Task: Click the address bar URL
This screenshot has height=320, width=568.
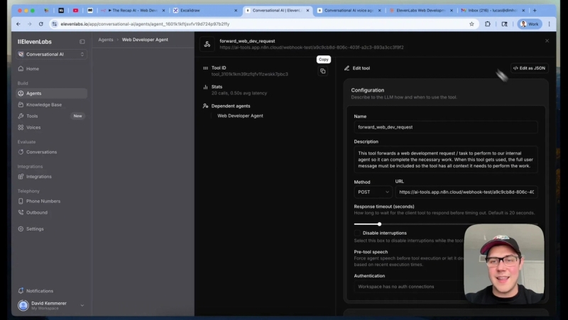Action: tap(145, 24)
